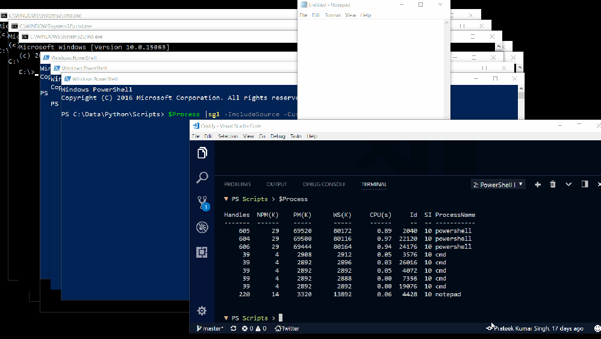Click the process Id 3576 in terminal

(x=409, y=255)
